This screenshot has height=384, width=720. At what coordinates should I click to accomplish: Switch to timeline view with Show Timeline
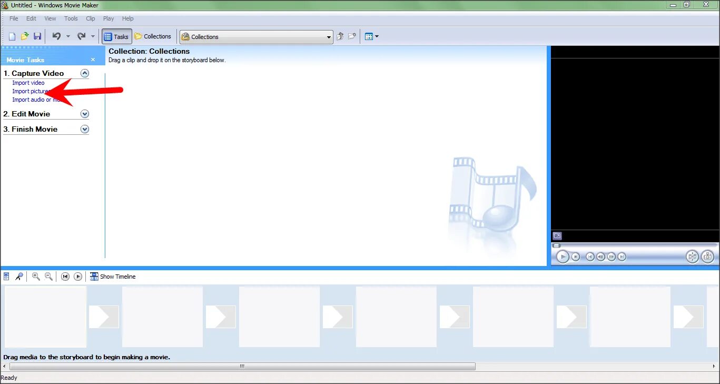[x=112, y=276]
